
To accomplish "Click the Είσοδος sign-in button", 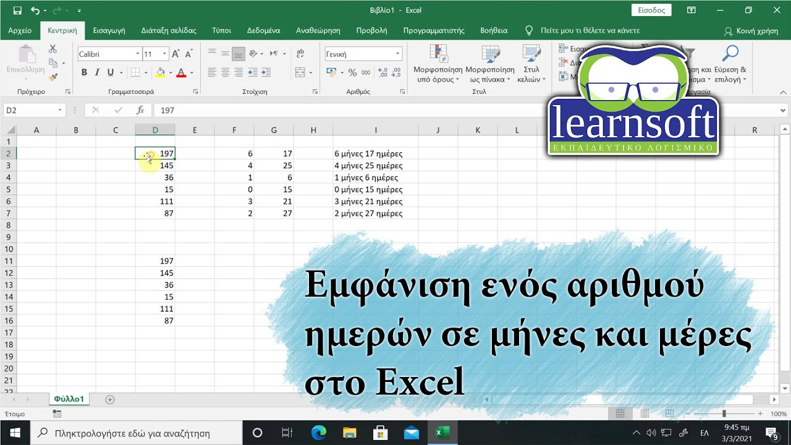I will [651, 10].
